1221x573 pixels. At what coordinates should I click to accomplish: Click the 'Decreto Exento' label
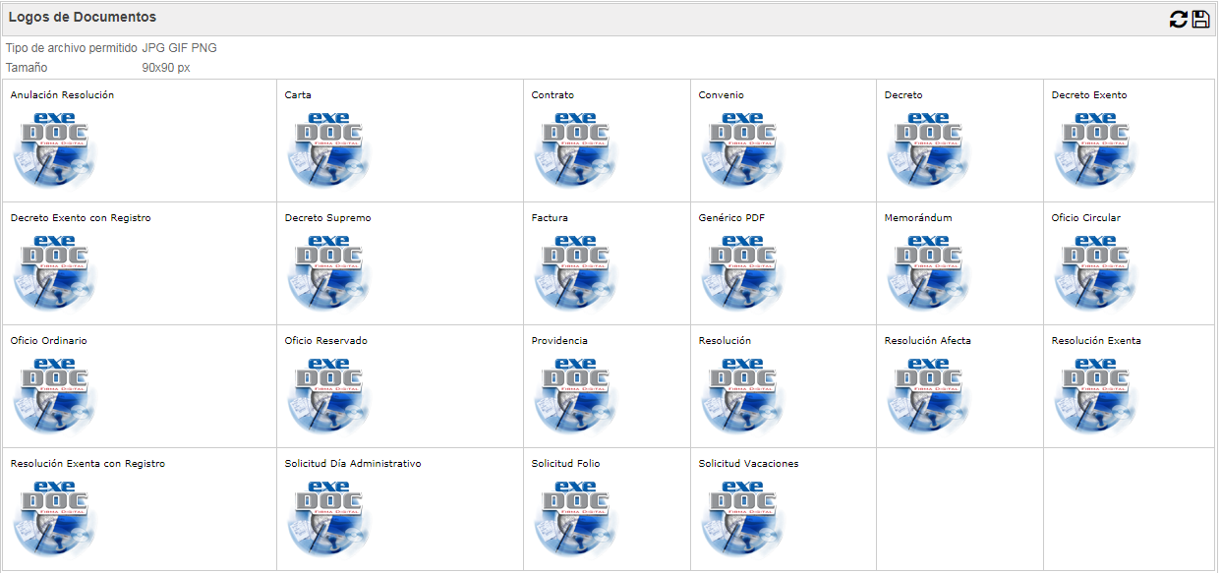[1089, 95]
